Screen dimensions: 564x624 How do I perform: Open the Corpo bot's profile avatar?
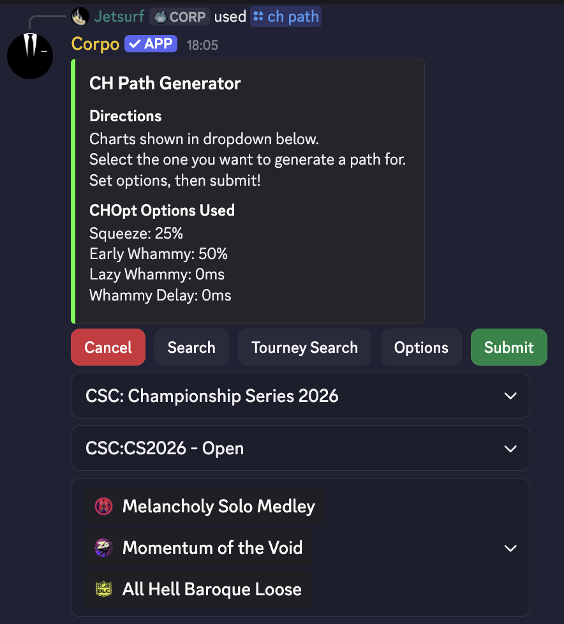(30, 56)
